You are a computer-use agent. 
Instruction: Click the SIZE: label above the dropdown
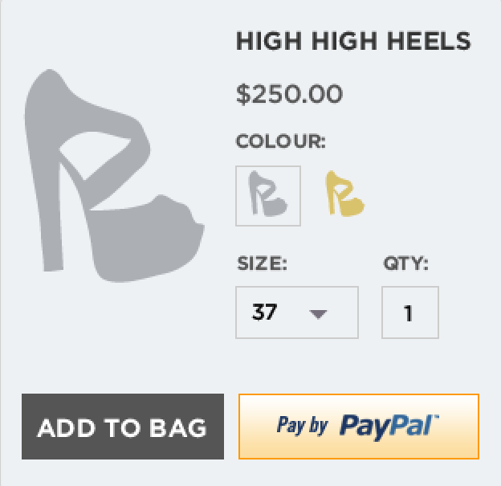click(x=262, y=263)
